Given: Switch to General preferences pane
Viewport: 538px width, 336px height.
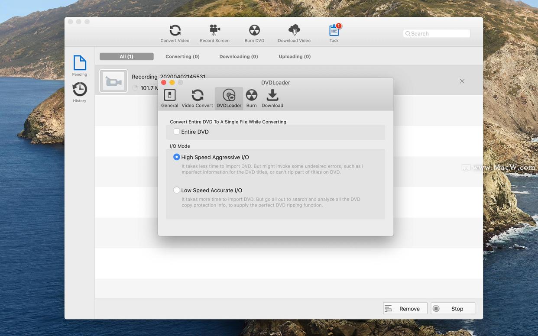Looking at the screenshot, I should [x=169, y=98].
